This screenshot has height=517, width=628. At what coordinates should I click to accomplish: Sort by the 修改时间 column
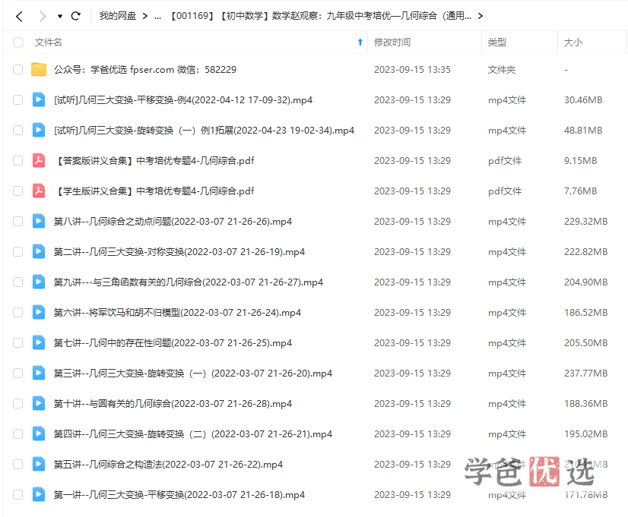point(392,43)
